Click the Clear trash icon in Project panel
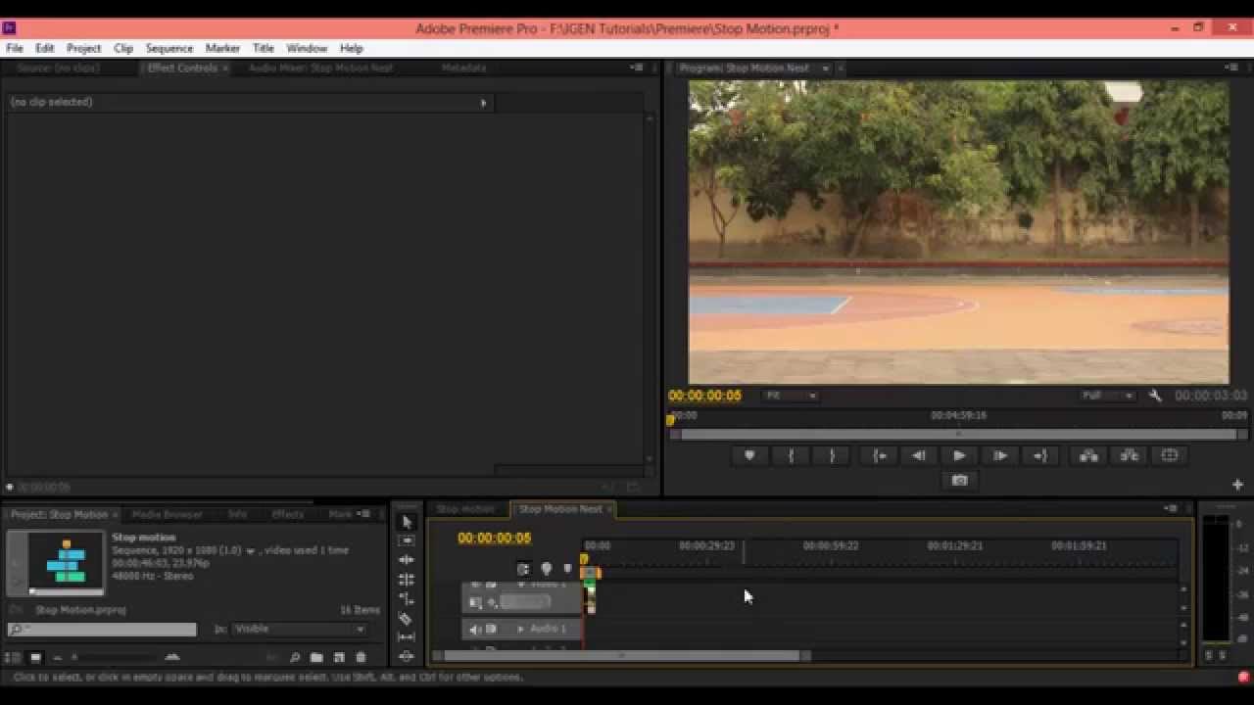 [x=361, y=657]
